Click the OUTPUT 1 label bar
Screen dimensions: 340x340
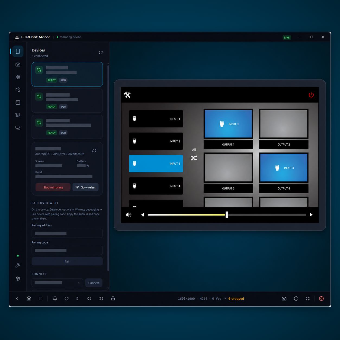[x=228, y=145]
